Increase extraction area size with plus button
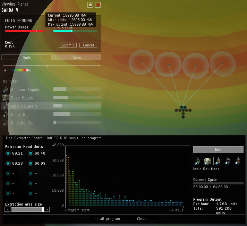The width and height of the screenshot is (247, 226). (x=47, y=209)
